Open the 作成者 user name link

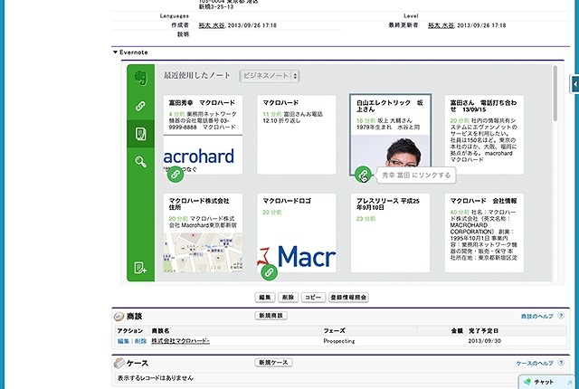212,25
